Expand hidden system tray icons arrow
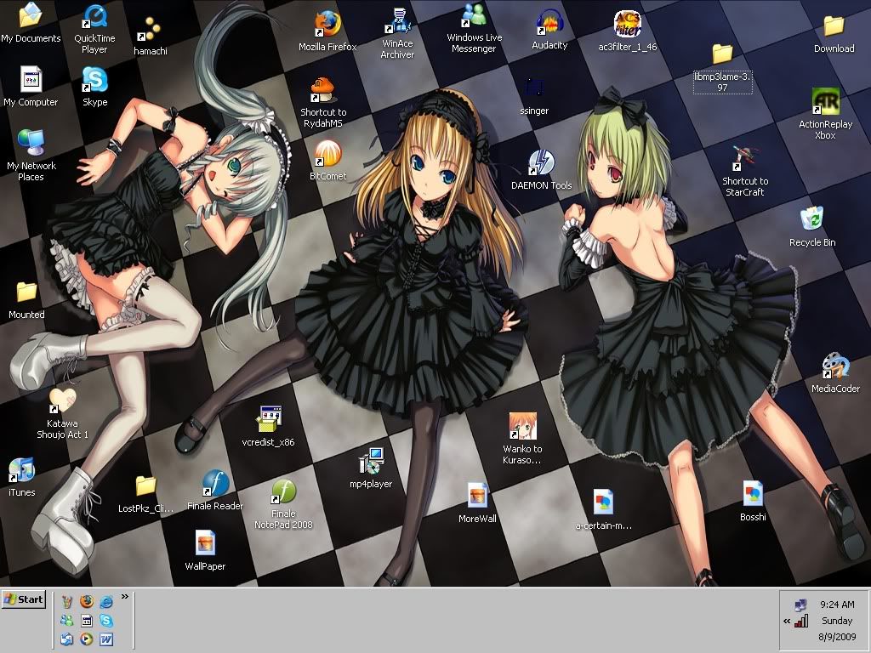This screenshot has width=871, height=653. tap(787, 622)
